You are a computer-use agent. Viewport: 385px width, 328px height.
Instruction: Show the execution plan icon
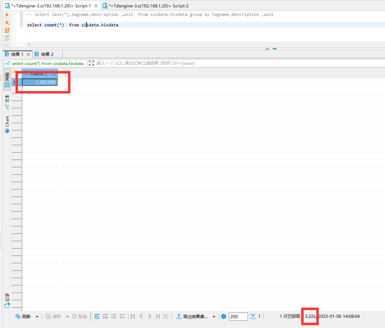(7, 38)
